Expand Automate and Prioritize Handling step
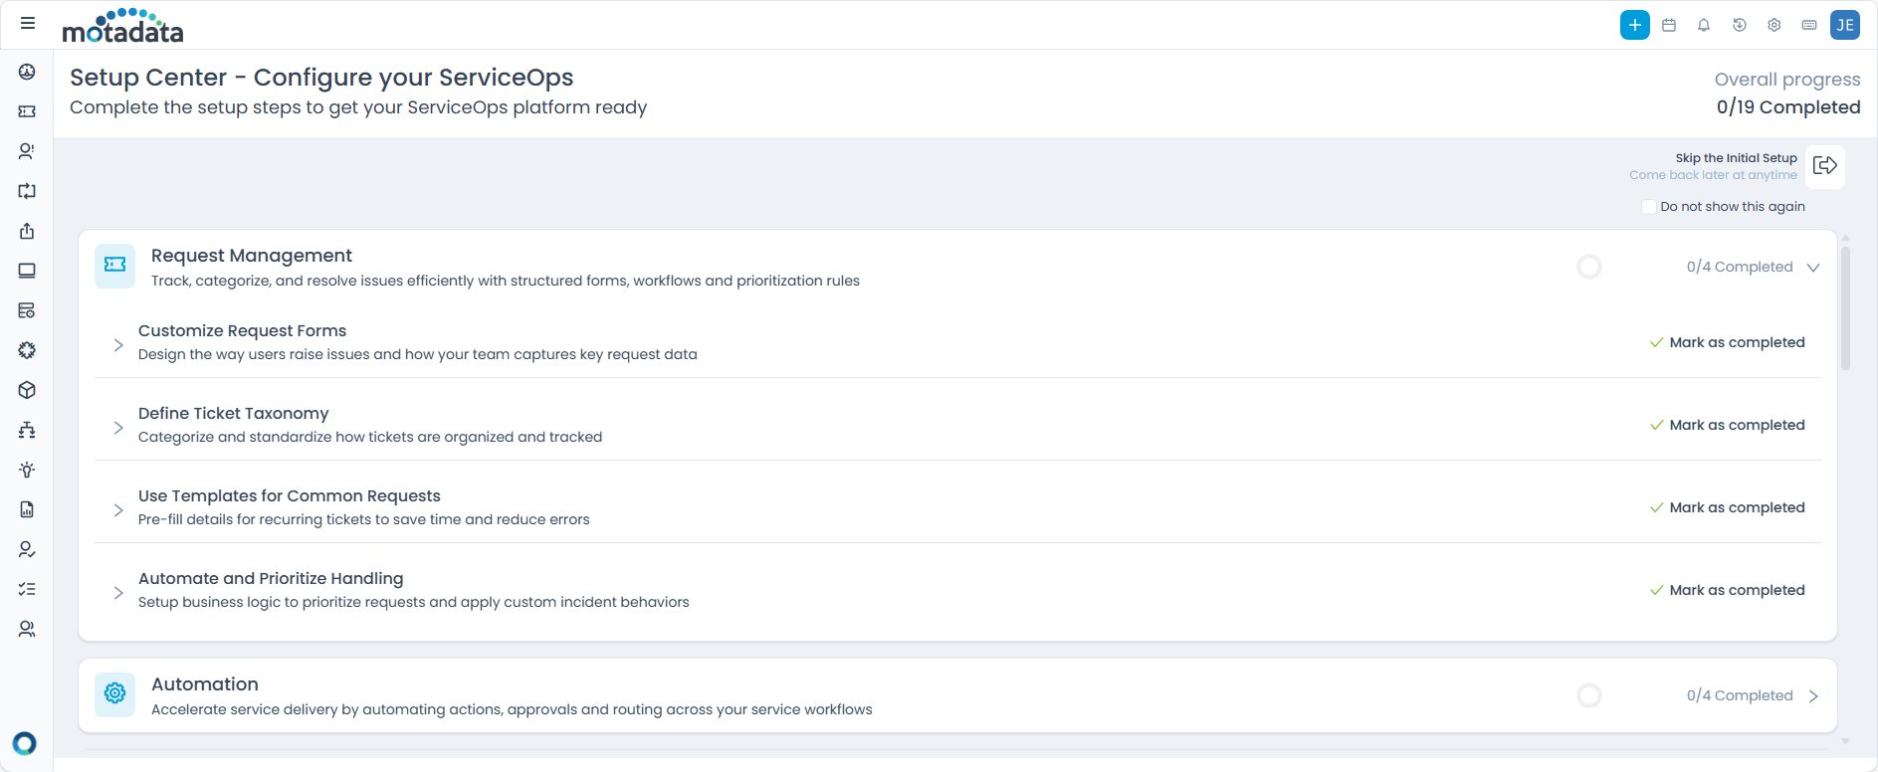The height and width of the screenshot is (772, 1878). pyautogui.click(x=118, y=592)
